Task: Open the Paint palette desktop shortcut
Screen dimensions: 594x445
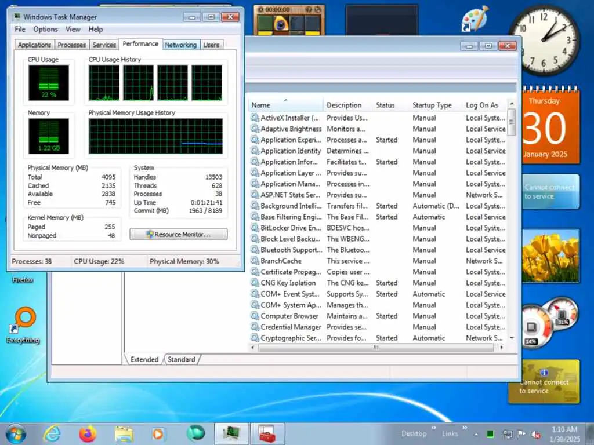Action: (x=476, y=18)
